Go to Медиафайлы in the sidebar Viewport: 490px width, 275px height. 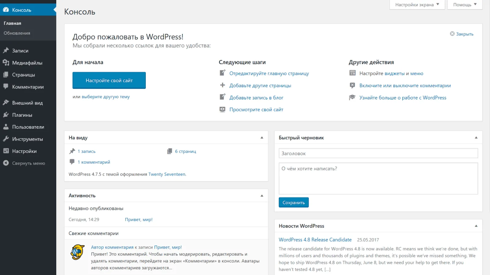tap(28, 63)
